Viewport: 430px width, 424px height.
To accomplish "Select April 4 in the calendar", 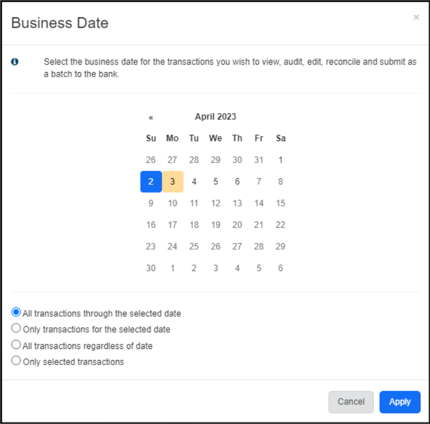I will click(x=194, y=181).
